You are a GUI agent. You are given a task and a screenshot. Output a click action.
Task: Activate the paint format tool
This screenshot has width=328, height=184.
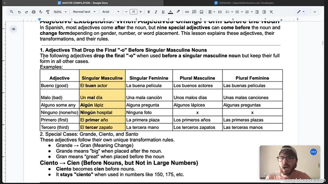pyautogui.click(x=48, y=12)
